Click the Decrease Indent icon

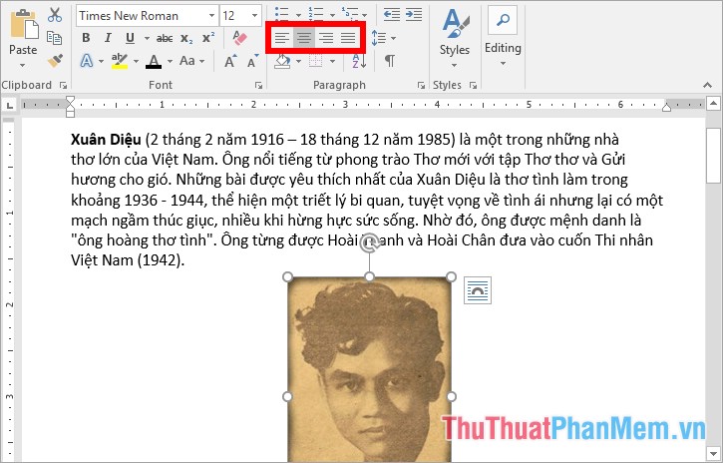tap(392, 14)
